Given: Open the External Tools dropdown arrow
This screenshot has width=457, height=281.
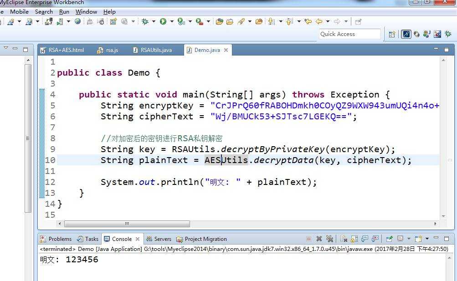Looking at the screenshot, I should coord(208,21).
